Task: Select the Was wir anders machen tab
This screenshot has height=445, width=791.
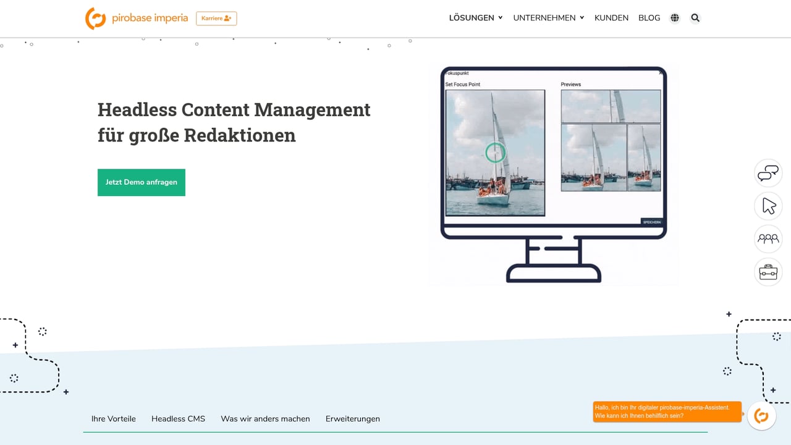Action: [265, 418]
